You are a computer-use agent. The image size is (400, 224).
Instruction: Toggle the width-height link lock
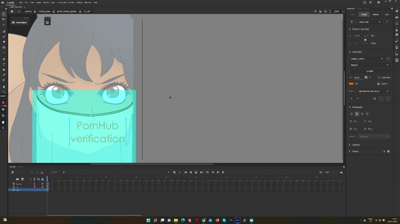365,40
